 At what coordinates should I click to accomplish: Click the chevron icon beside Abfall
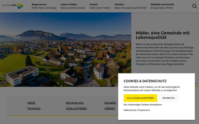point(26,103)
